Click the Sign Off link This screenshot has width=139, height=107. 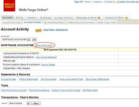pos(78,2)
